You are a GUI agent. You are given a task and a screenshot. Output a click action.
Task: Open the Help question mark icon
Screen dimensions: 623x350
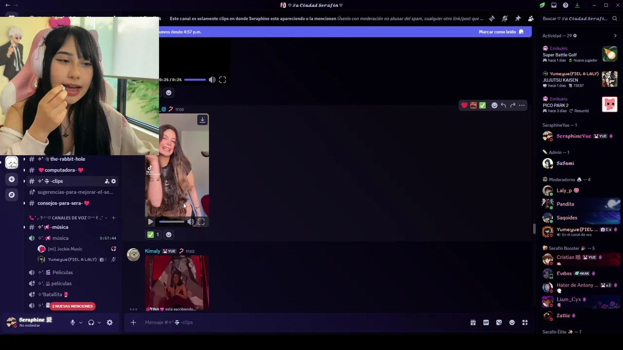click(x=566, y=5)
